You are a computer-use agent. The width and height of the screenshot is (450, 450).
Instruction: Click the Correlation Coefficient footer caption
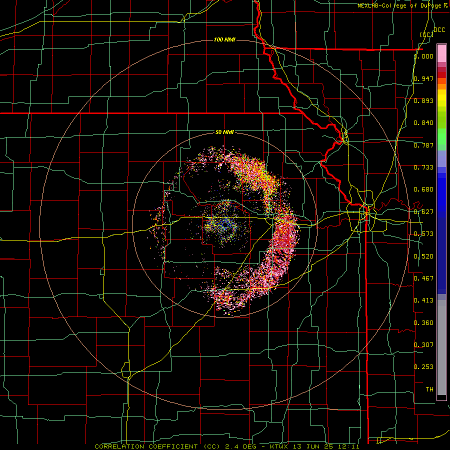click(x=226, y=446)
